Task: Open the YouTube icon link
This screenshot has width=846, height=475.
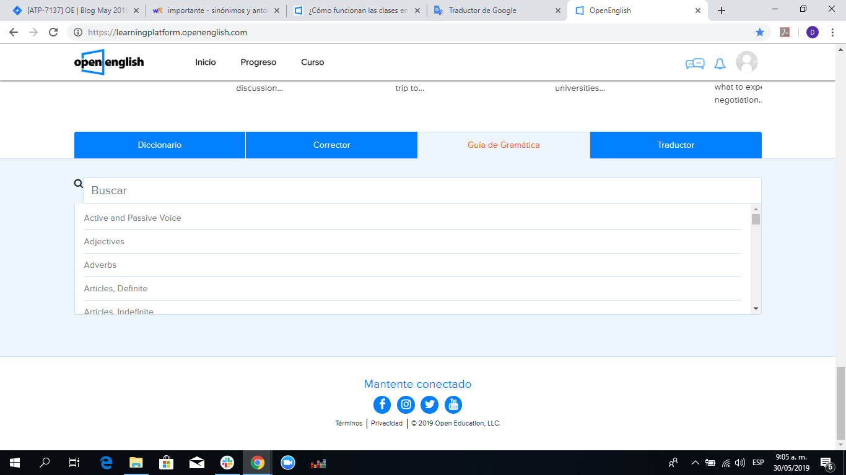Action: (453, 404)
